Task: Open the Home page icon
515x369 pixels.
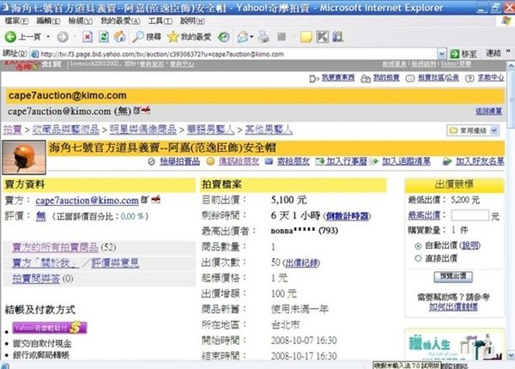Action: (119, 37)
